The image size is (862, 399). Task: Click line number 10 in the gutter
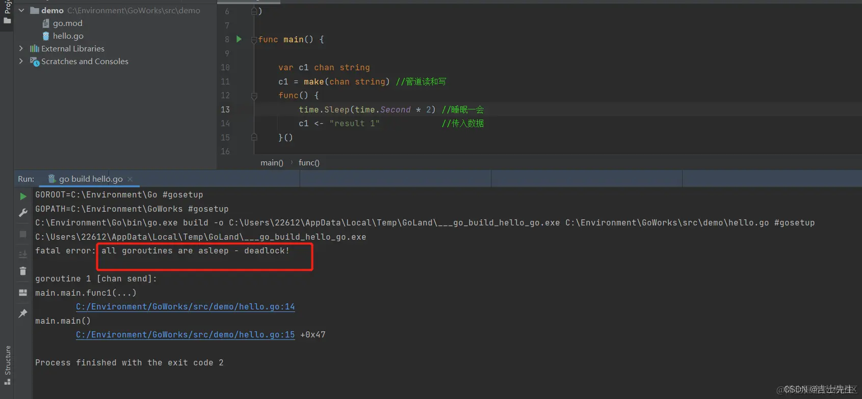coord(225,68)
